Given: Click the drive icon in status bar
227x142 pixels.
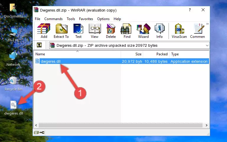Looking at the screenshot, I should point(36,133).
